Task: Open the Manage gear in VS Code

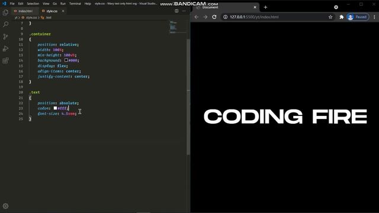Action: point(5,206)
